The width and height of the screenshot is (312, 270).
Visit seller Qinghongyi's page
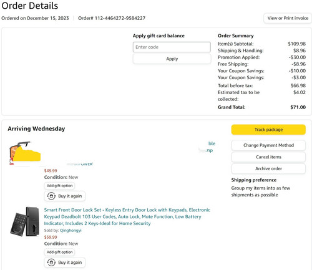coord(71,230)
